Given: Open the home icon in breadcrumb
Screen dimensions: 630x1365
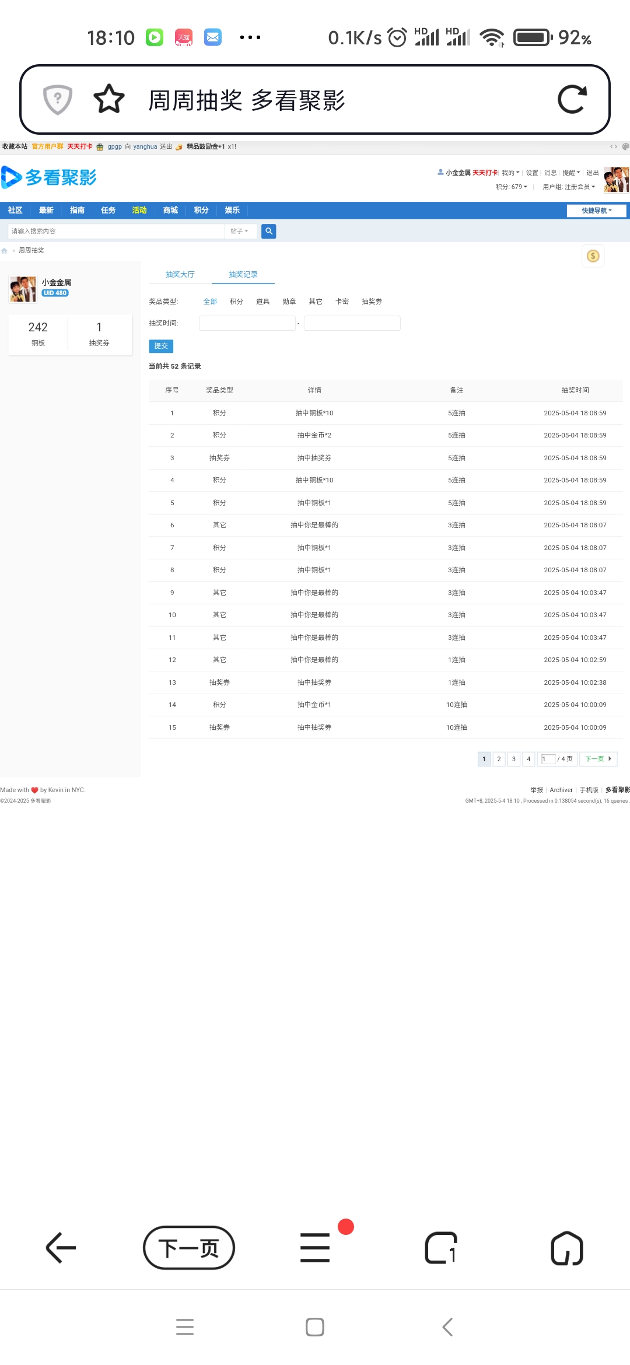Looking at the screenshot, I should 4,251.
